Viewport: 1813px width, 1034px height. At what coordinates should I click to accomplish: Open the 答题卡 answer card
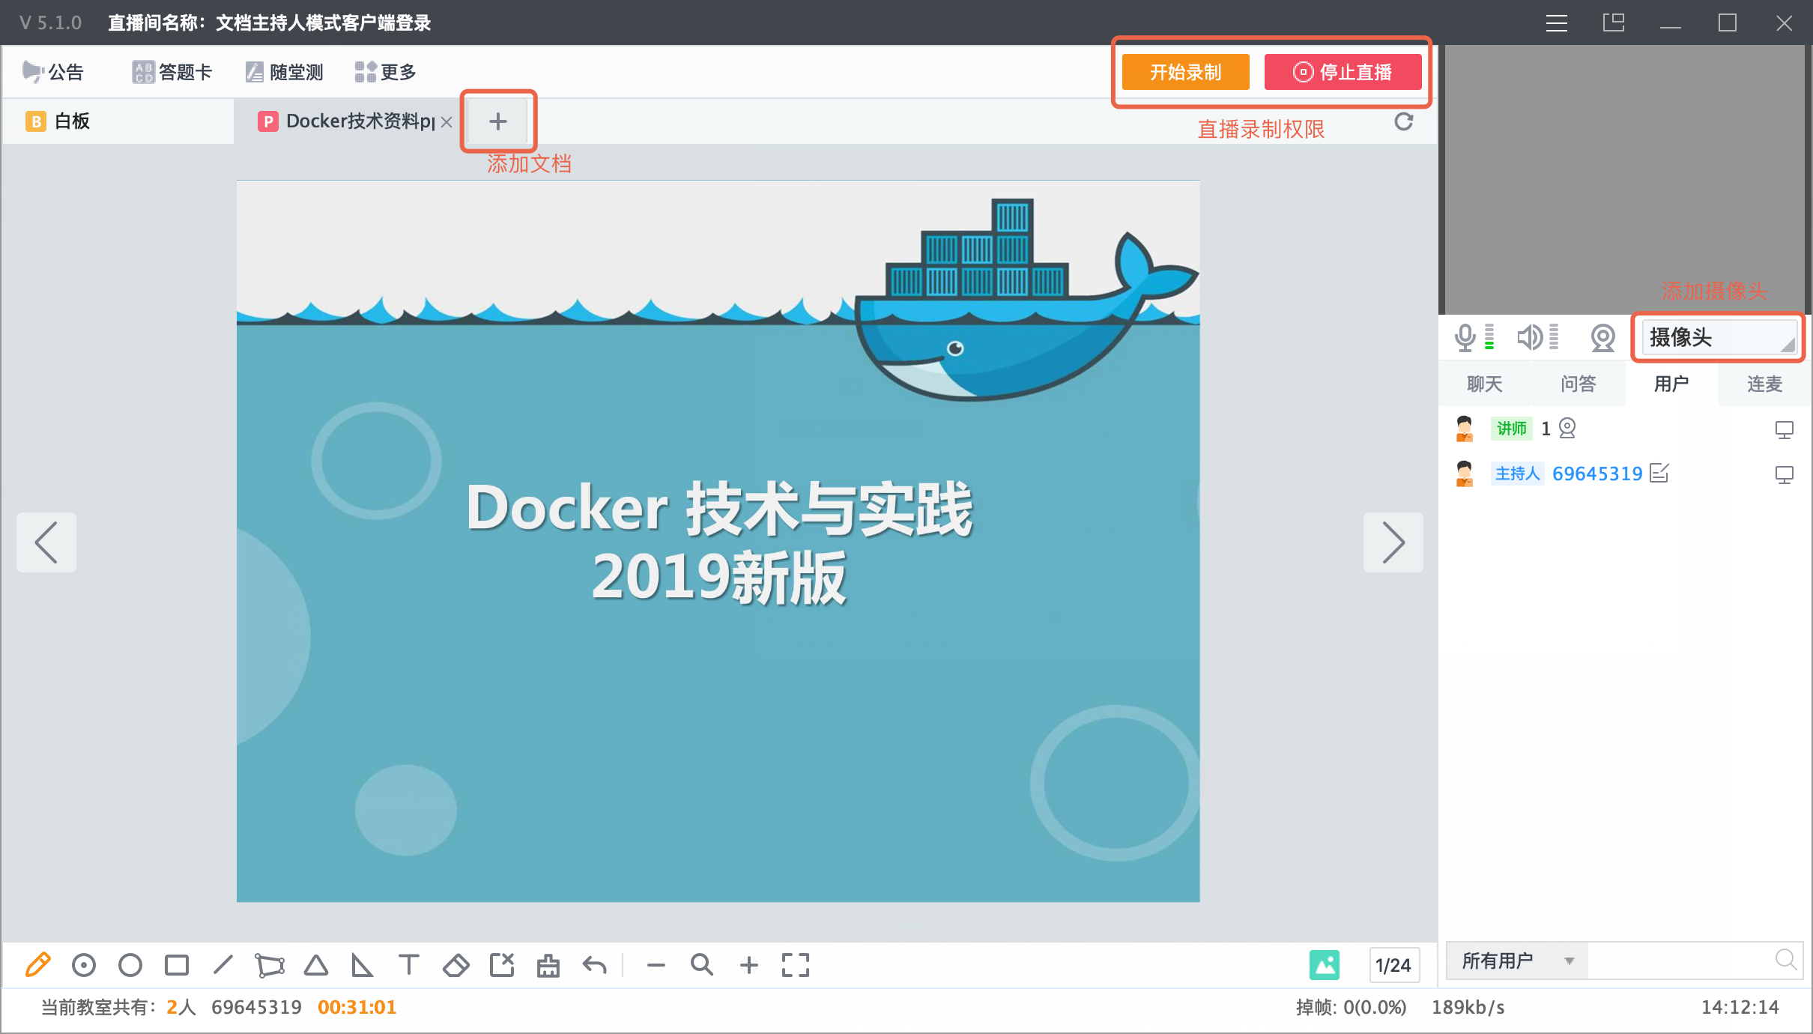(172, 72)
